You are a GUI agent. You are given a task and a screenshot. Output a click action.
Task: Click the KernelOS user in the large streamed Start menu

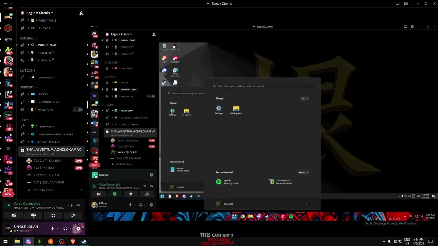coord(224,204)
